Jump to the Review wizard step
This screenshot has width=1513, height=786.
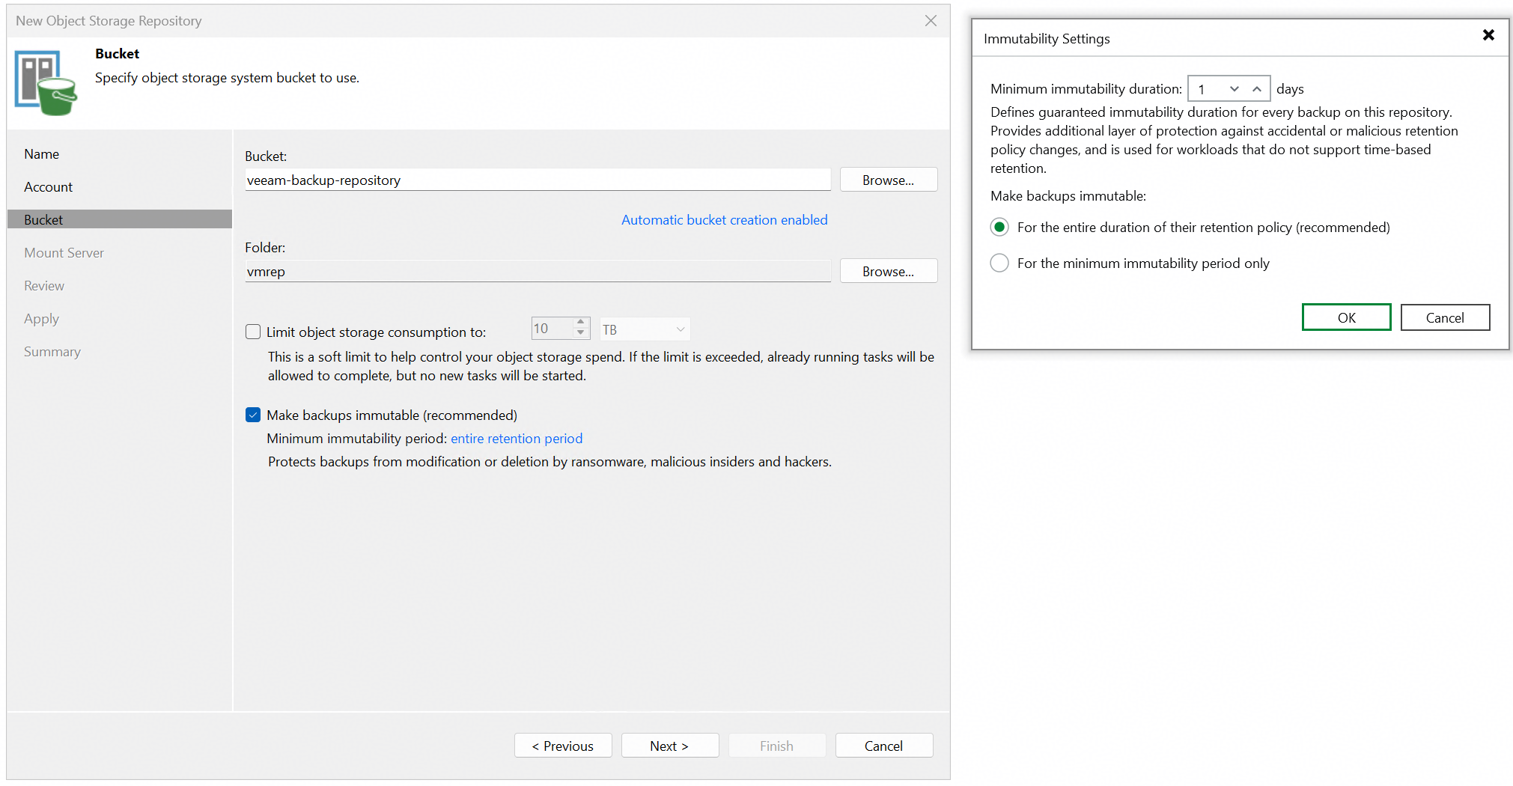(43, 286)
